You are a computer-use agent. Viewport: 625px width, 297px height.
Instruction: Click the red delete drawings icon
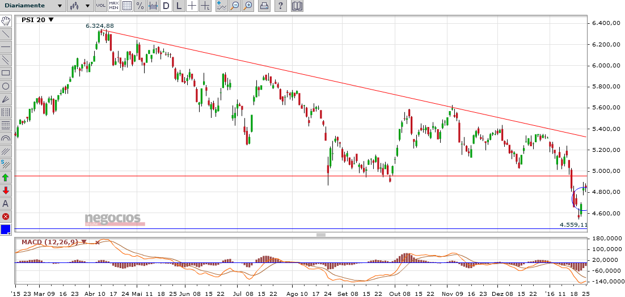6,217
